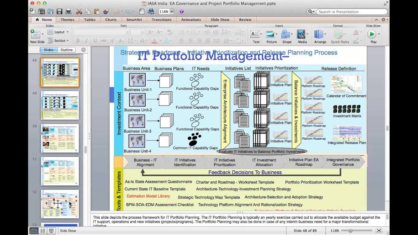Insert a Text box
418x235 pixels.
(255, 34)
